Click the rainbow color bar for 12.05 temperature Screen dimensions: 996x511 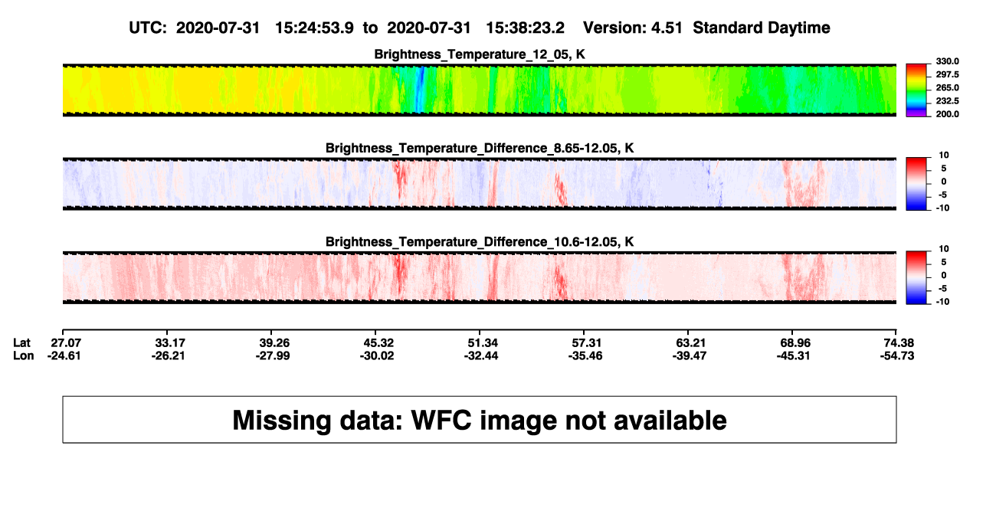point(916,89)
